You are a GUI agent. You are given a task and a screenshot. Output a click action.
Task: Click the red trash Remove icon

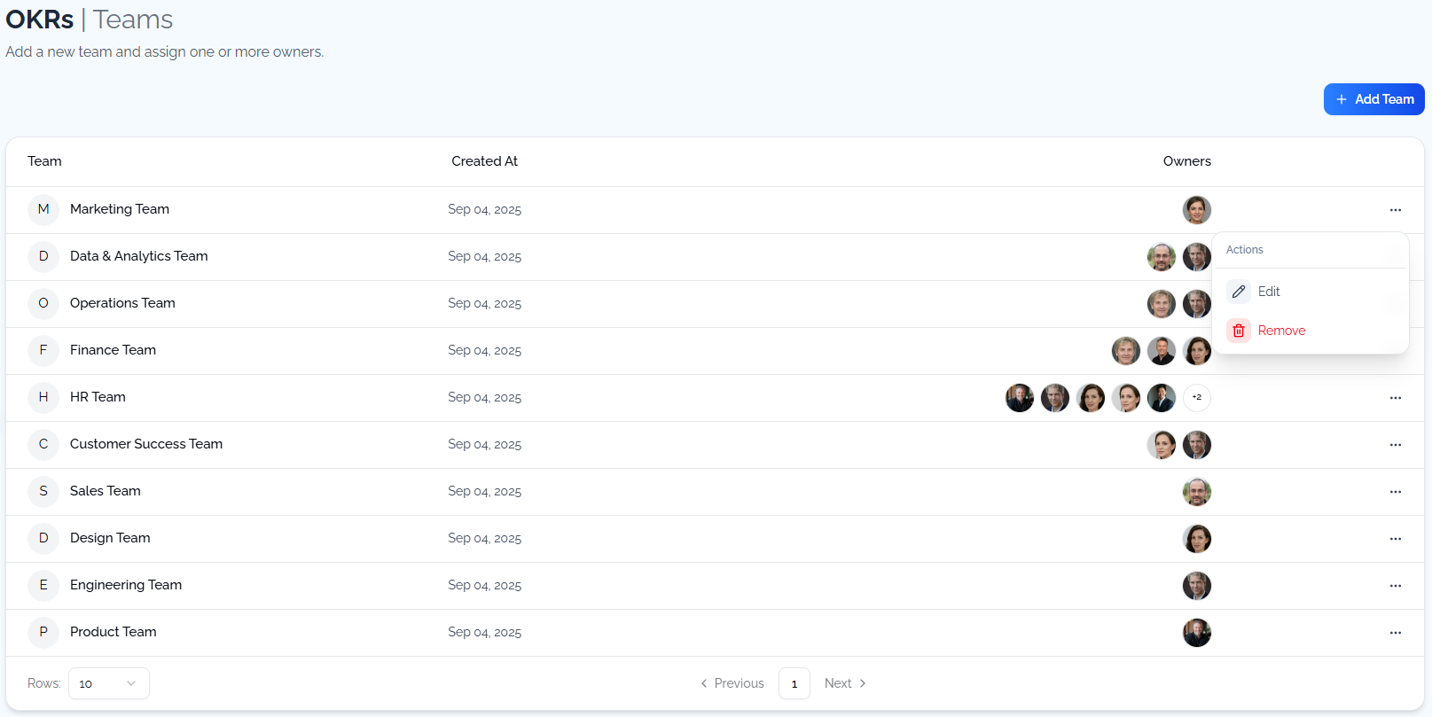click(1239, 331)
